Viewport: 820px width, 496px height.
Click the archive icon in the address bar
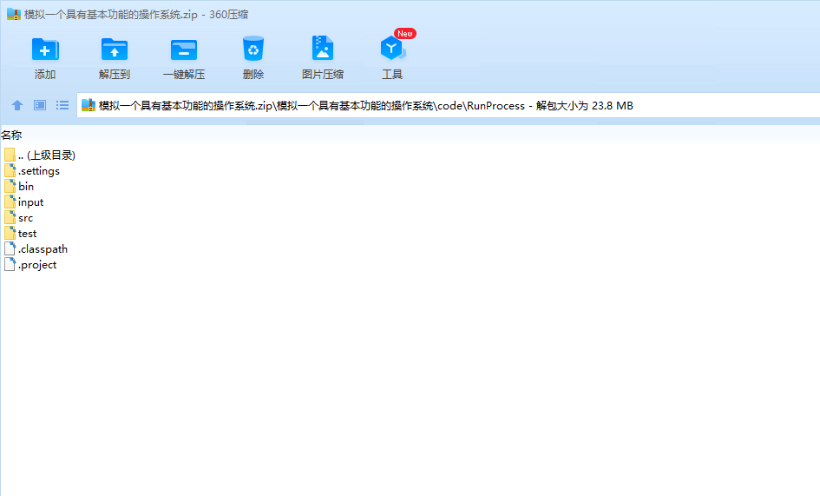[89, 105]
